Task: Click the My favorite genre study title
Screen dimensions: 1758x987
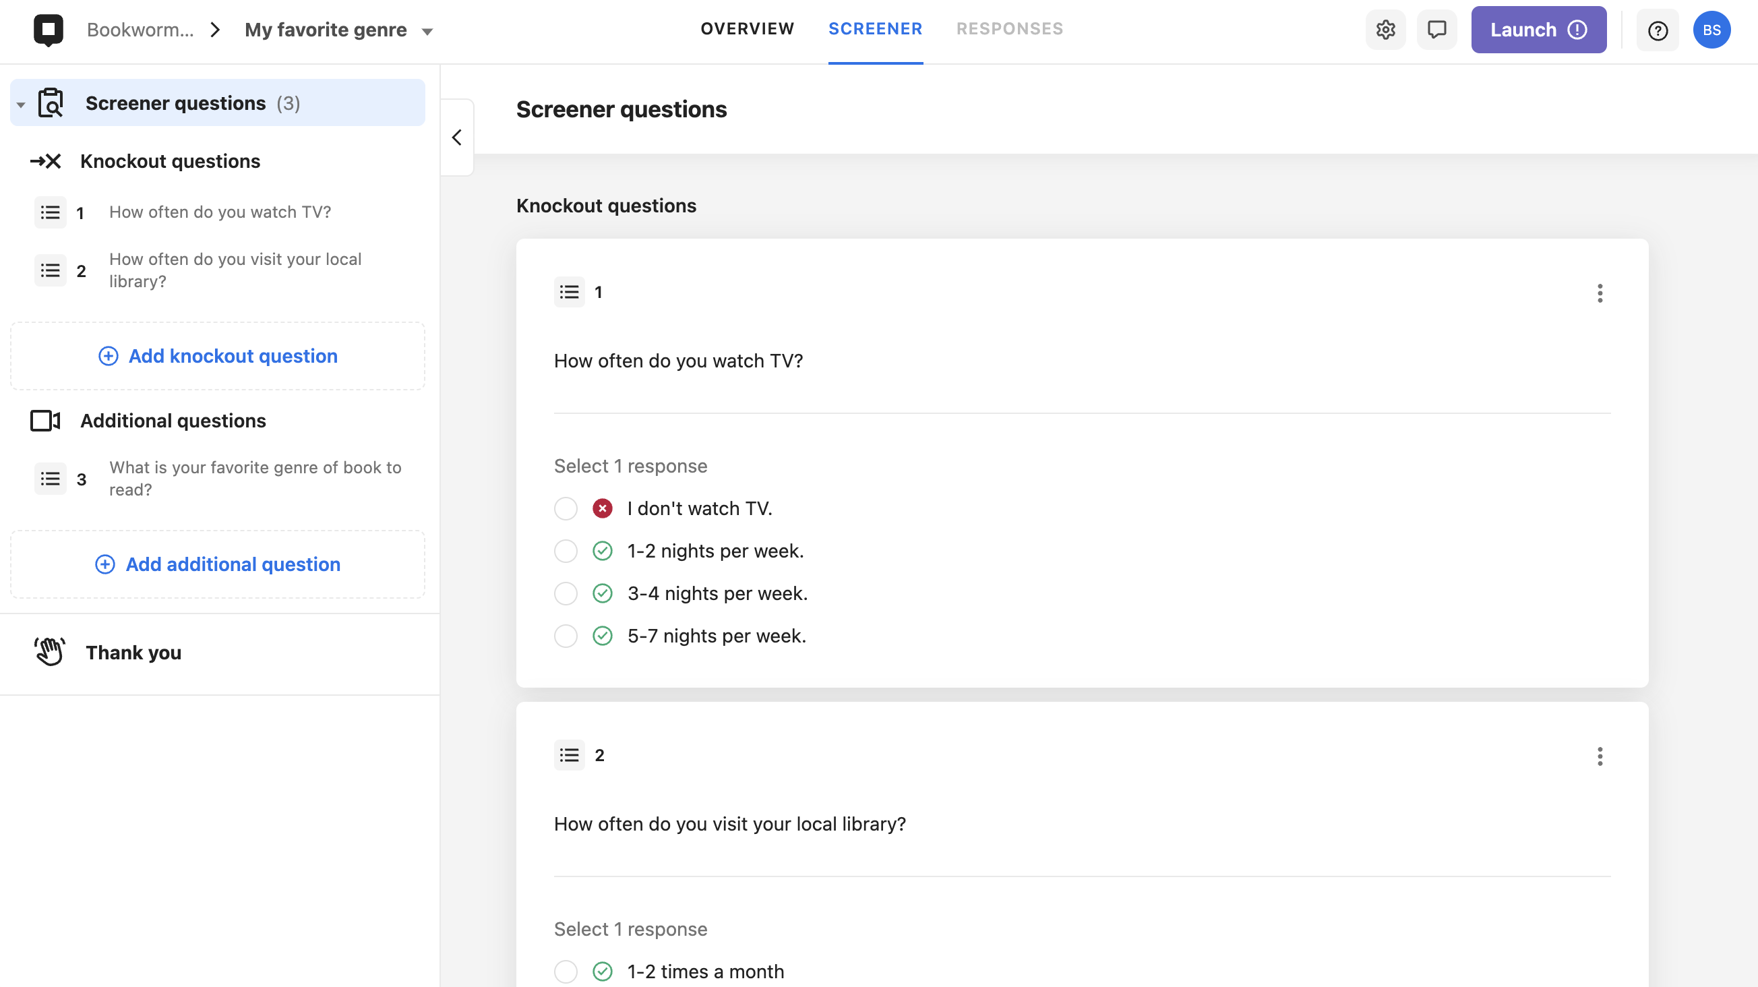Action: click(326, 30)
